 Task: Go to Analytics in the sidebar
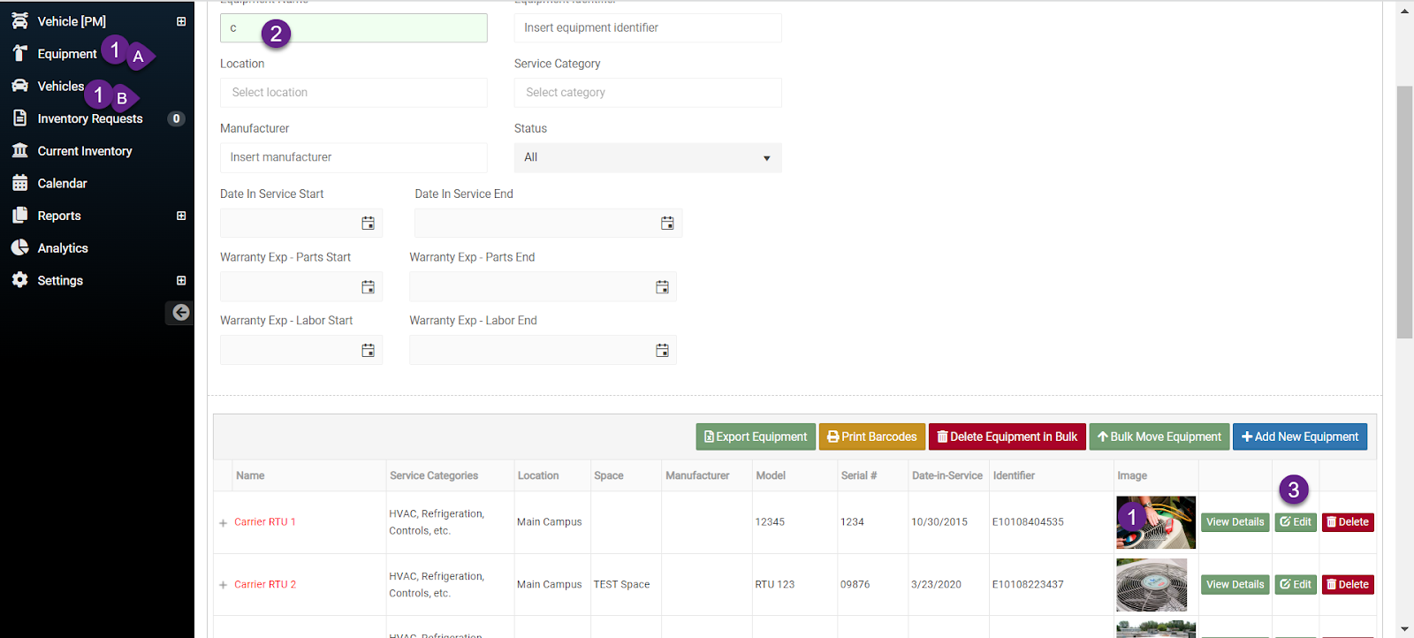pyautogui.click(x=62, y=248)
